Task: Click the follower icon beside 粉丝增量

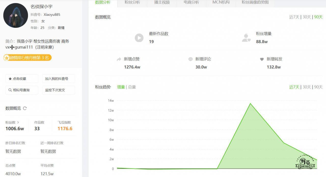Action: pyautogui.click(x=246, y=38)
